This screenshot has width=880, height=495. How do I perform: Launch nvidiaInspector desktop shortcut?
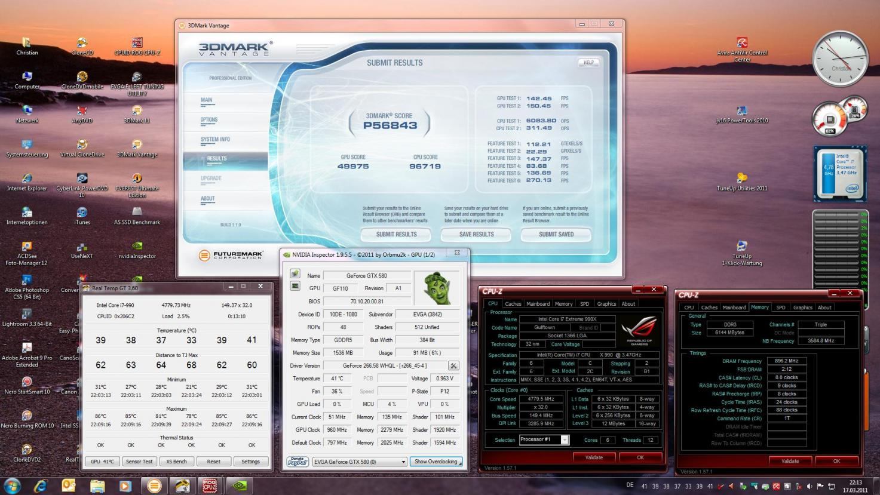tap(137, 250)
